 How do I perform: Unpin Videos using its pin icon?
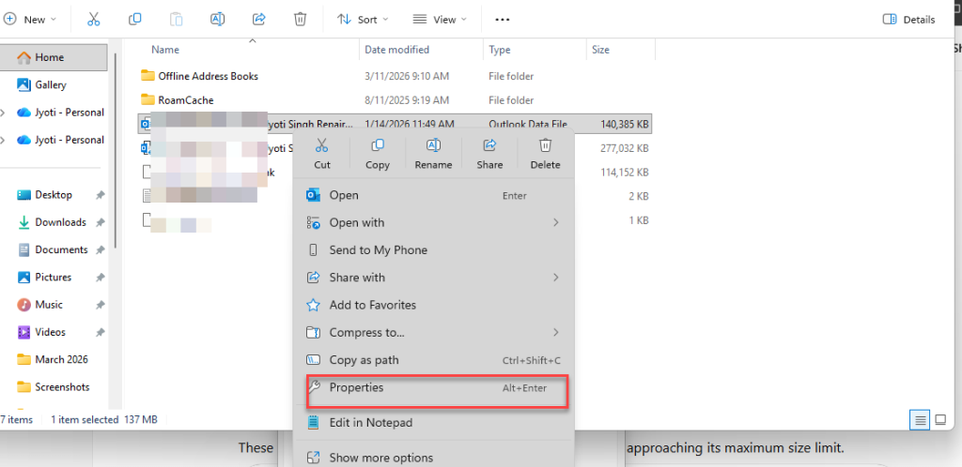100,332
